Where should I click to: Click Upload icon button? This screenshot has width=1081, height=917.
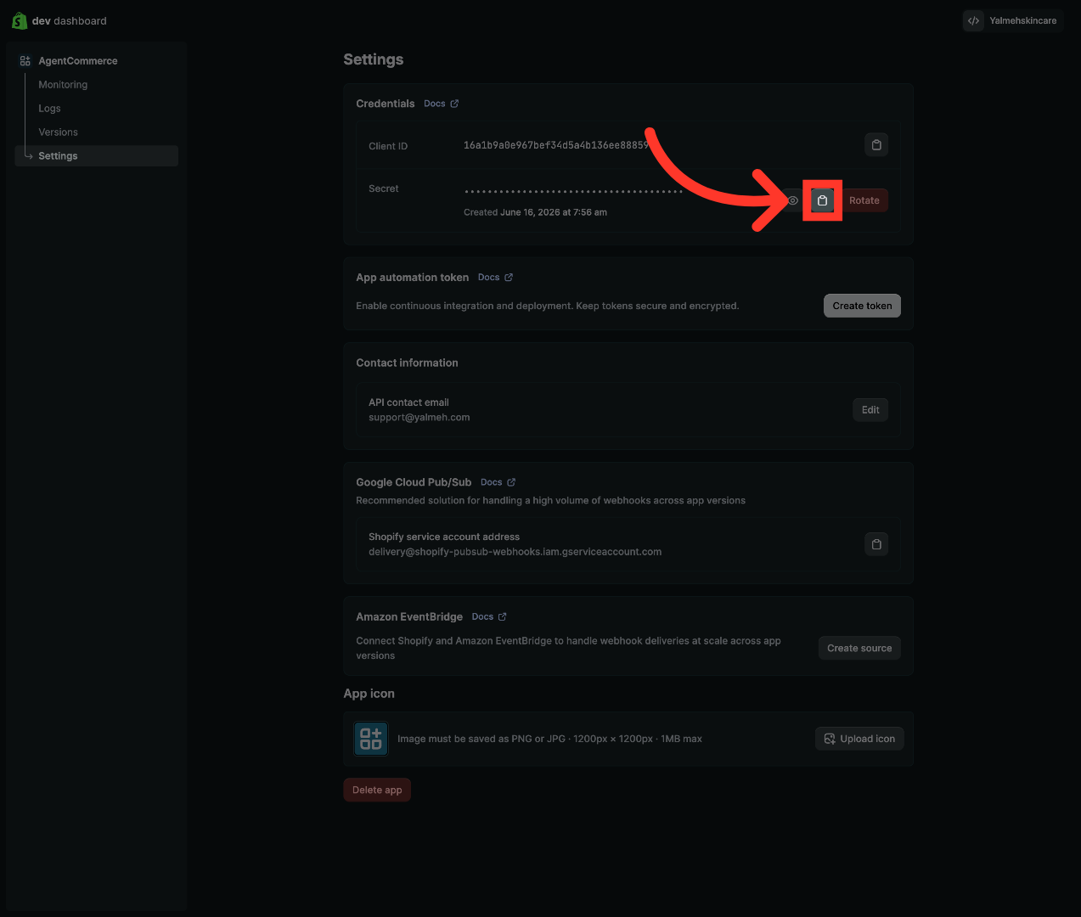pos(859,739)
